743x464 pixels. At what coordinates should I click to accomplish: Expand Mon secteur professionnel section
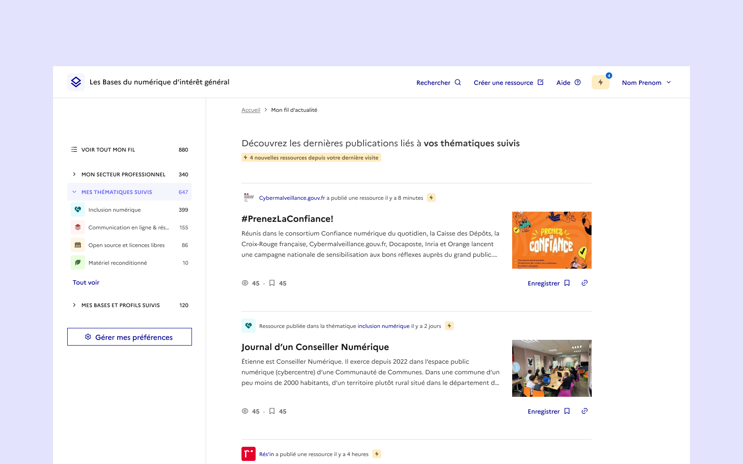[x=74, y=174]
